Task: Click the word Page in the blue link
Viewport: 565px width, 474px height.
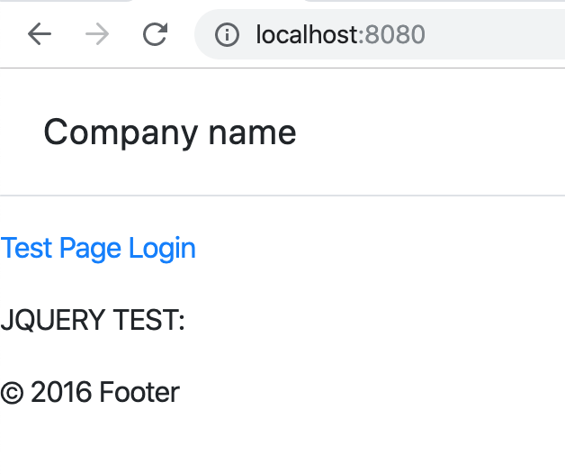Action: coord(90,248)
